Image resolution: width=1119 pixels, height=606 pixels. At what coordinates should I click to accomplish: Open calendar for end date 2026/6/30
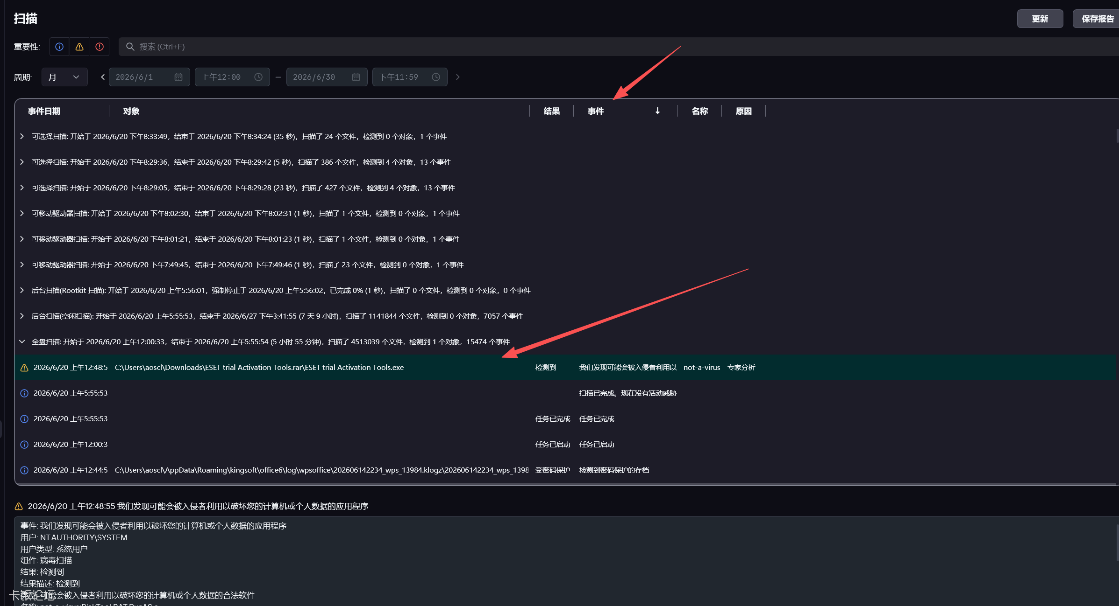click(x=356, y=77)
